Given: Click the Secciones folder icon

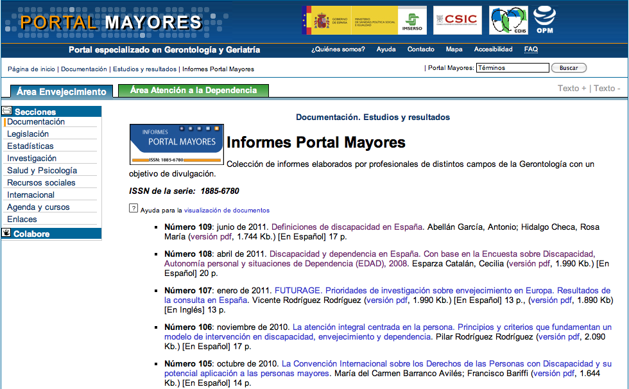Looking at the screenshot, I should pyautogui.click(x=7, y=110).
